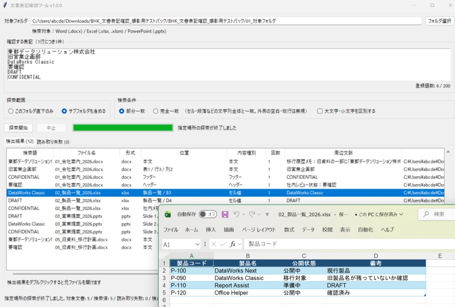The image size is (455, 307).
Task: Click the Excel search box
Action: (437, 214)
